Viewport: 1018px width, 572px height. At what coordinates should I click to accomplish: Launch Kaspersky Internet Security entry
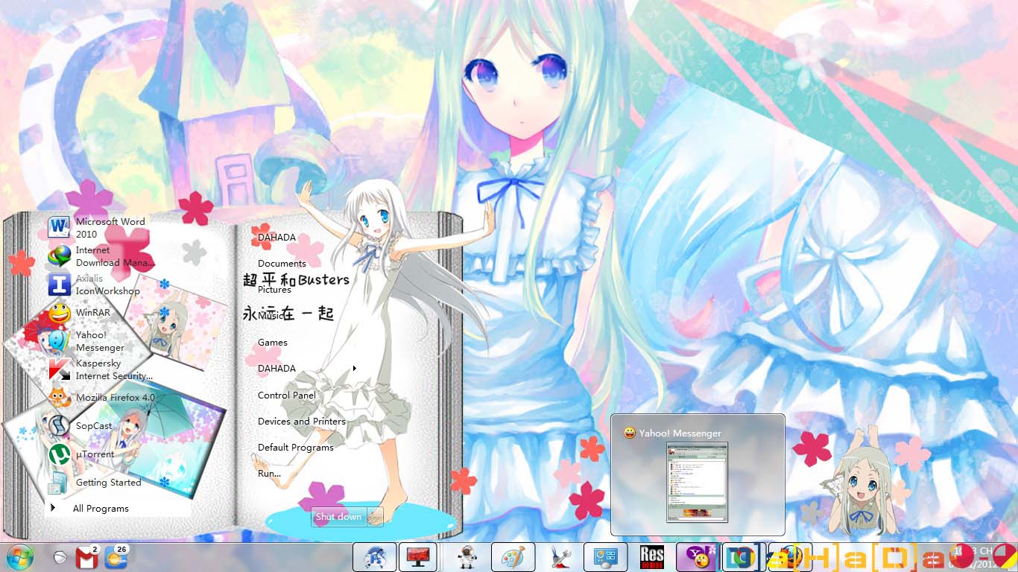point(101,369)
